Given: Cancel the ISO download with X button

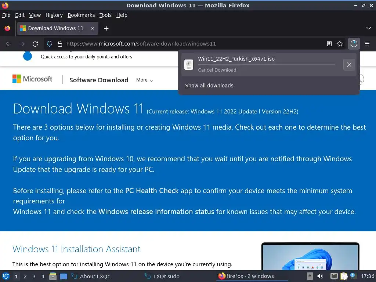Looking at the screenshot, I should [349, 65].
